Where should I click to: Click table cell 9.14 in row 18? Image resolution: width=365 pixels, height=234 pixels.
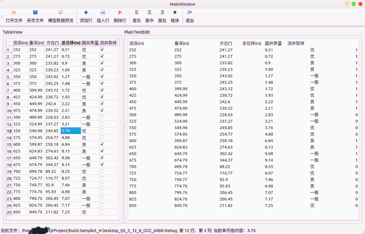coord(71,165)
